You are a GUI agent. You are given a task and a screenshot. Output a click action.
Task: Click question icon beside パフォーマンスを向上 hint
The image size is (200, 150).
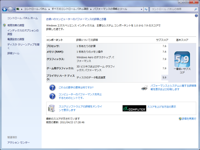click(52, 96)
